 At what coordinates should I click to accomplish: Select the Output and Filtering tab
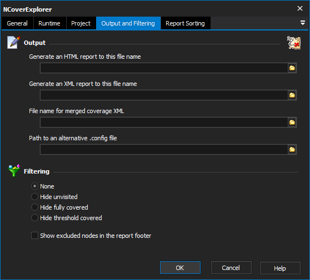[x=128, y=23]
